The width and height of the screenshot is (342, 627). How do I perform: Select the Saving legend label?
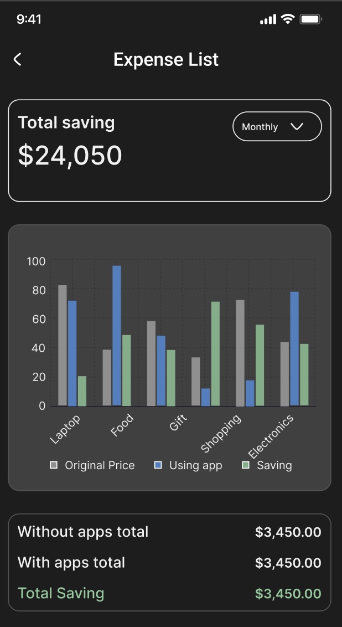coord(274,465)
